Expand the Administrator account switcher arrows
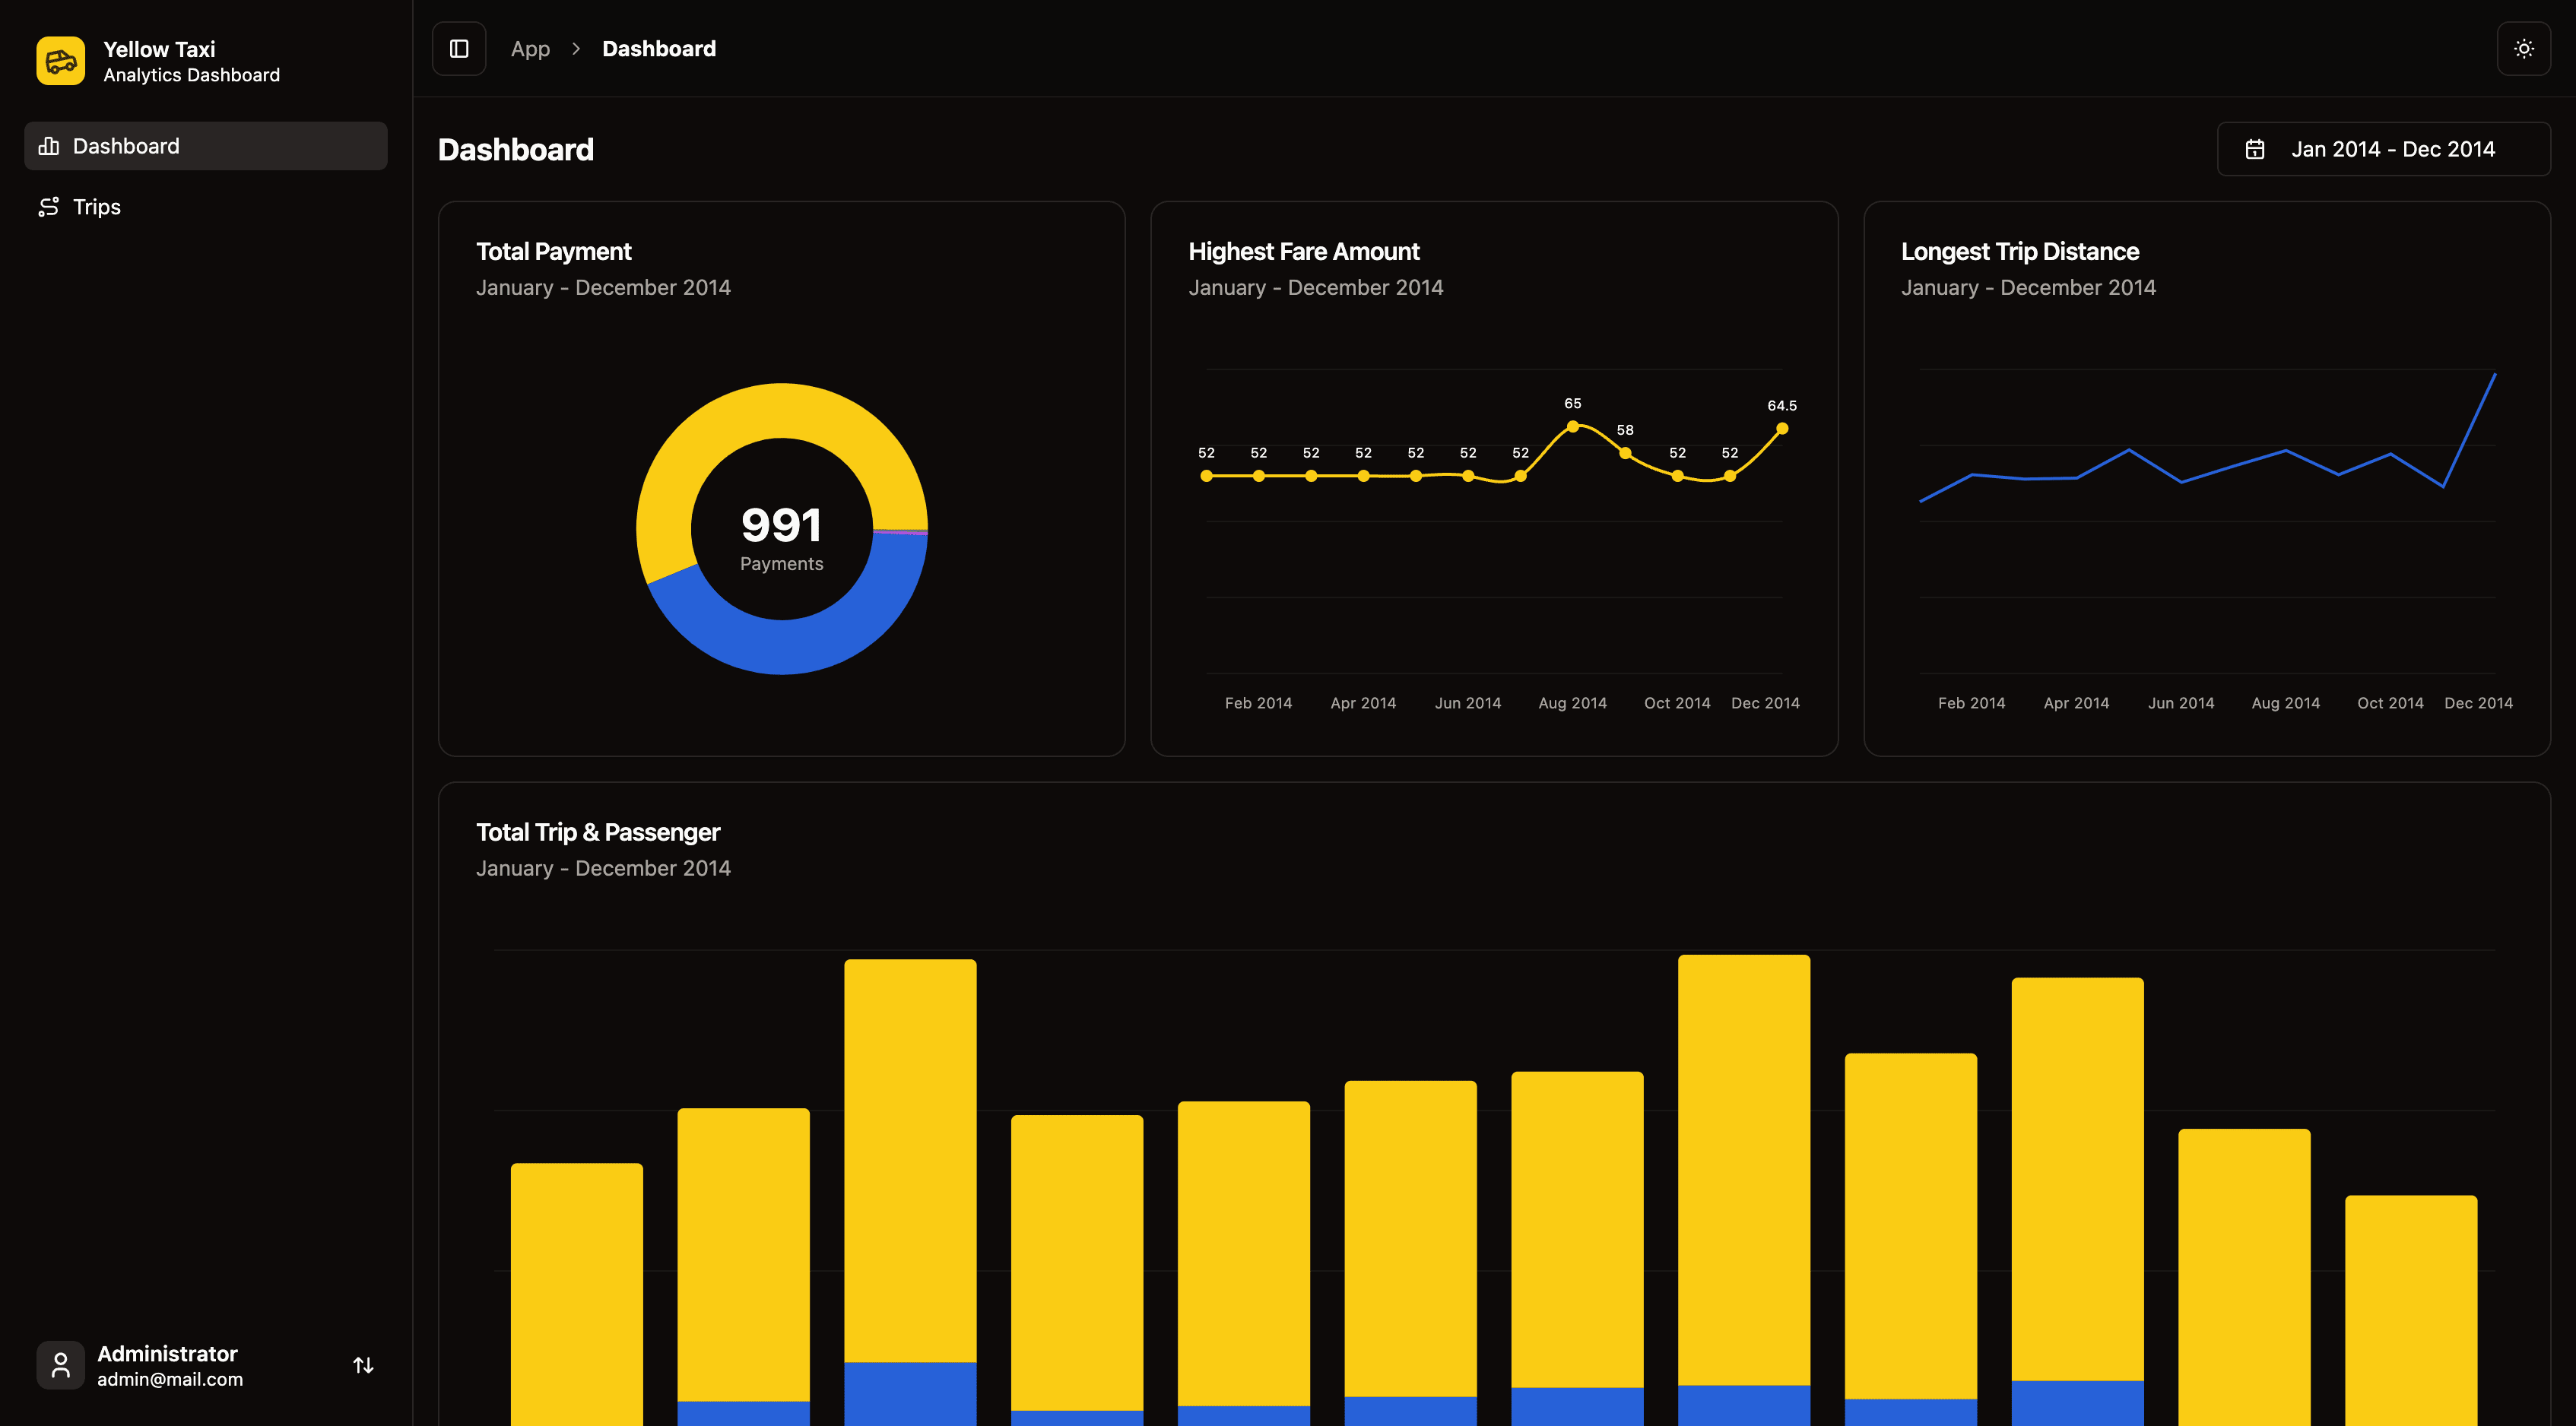 (363, 1365)
